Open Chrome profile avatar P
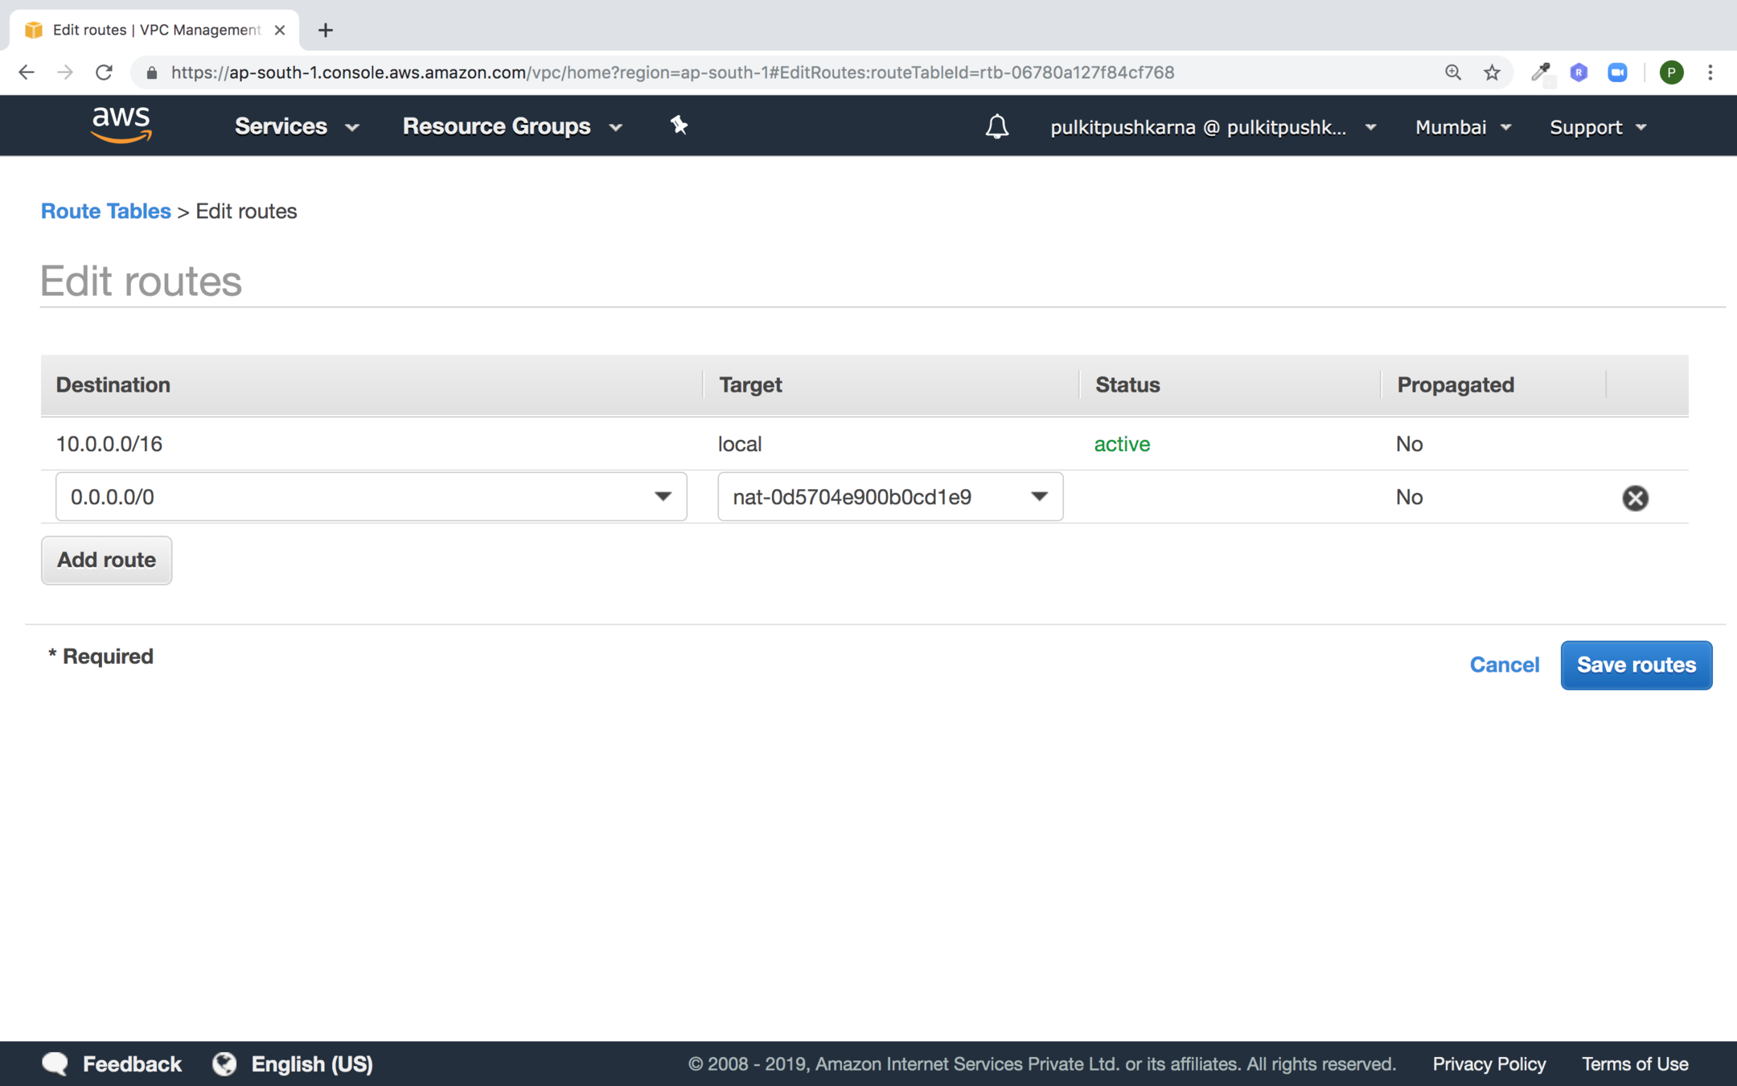Screen dimensions: 1737x1086 click(1671, 72)
